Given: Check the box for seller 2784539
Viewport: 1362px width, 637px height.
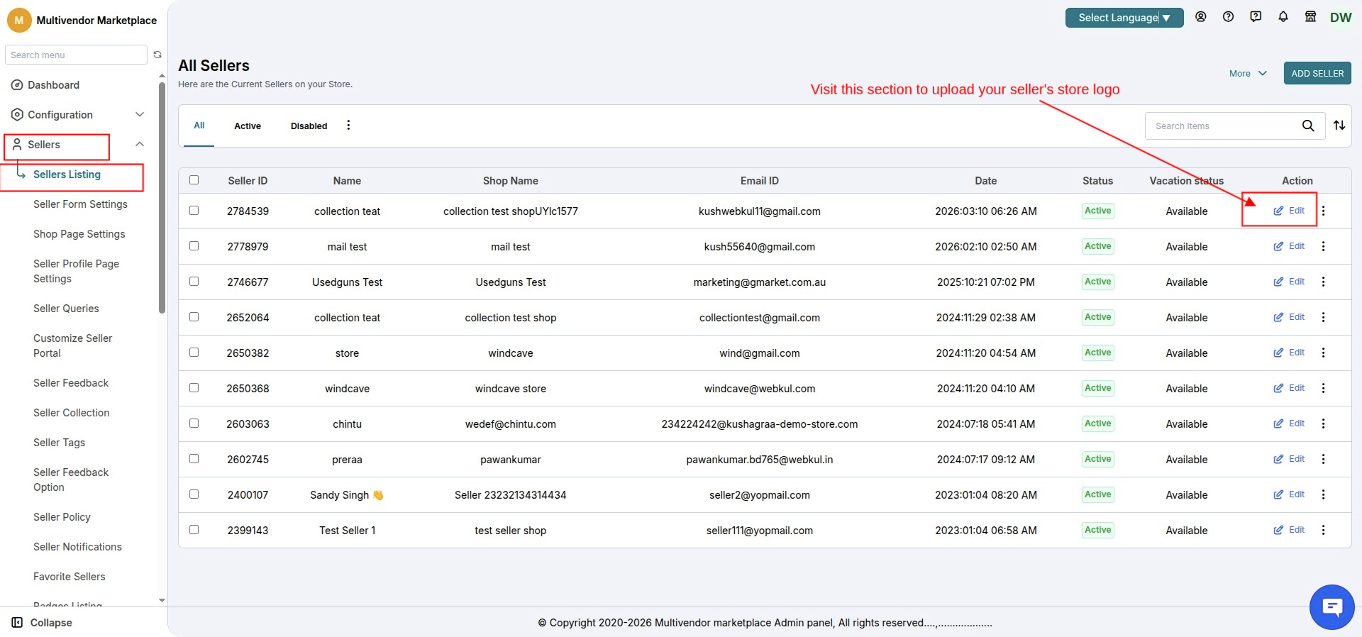Looking at the screenshot, I should pyautogui.click(x=194, y=211).
